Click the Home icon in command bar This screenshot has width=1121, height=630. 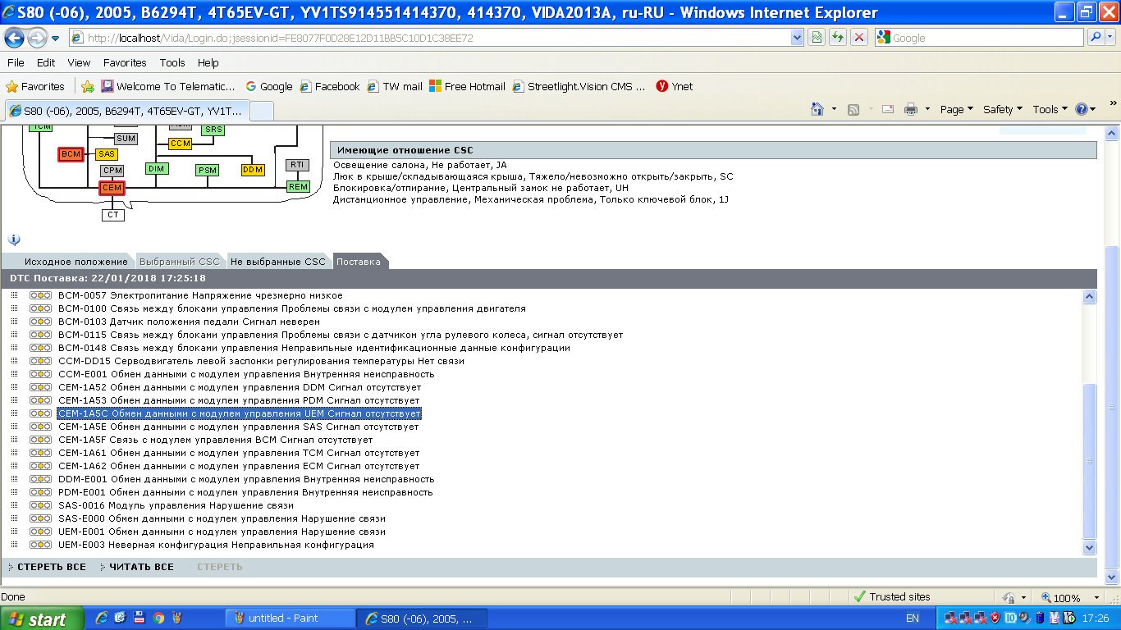817,109
